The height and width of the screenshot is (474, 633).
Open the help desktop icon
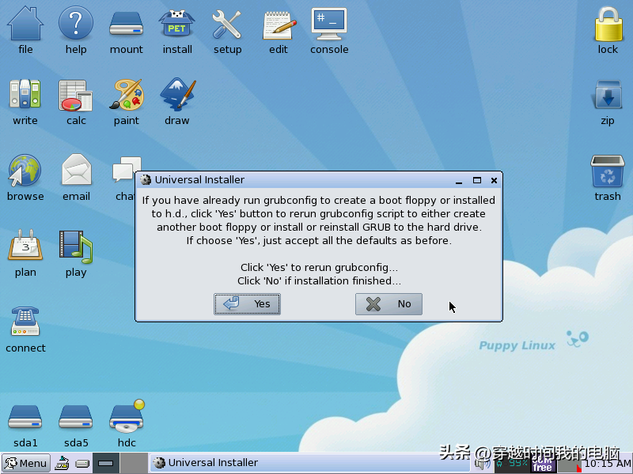coord(76,24)
